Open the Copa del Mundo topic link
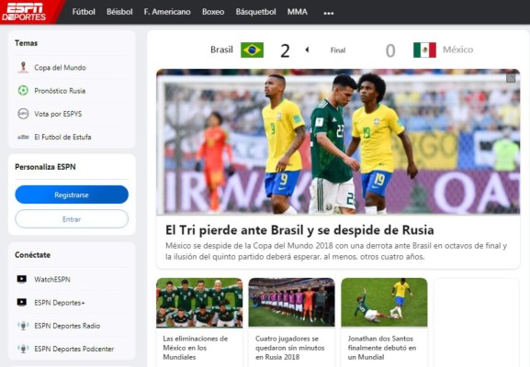The height and width of the screenshot is (367, 530). [60, 68]
